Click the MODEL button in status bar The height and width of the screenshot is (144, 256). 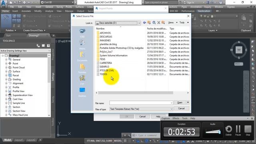click(x=118, y=140)
